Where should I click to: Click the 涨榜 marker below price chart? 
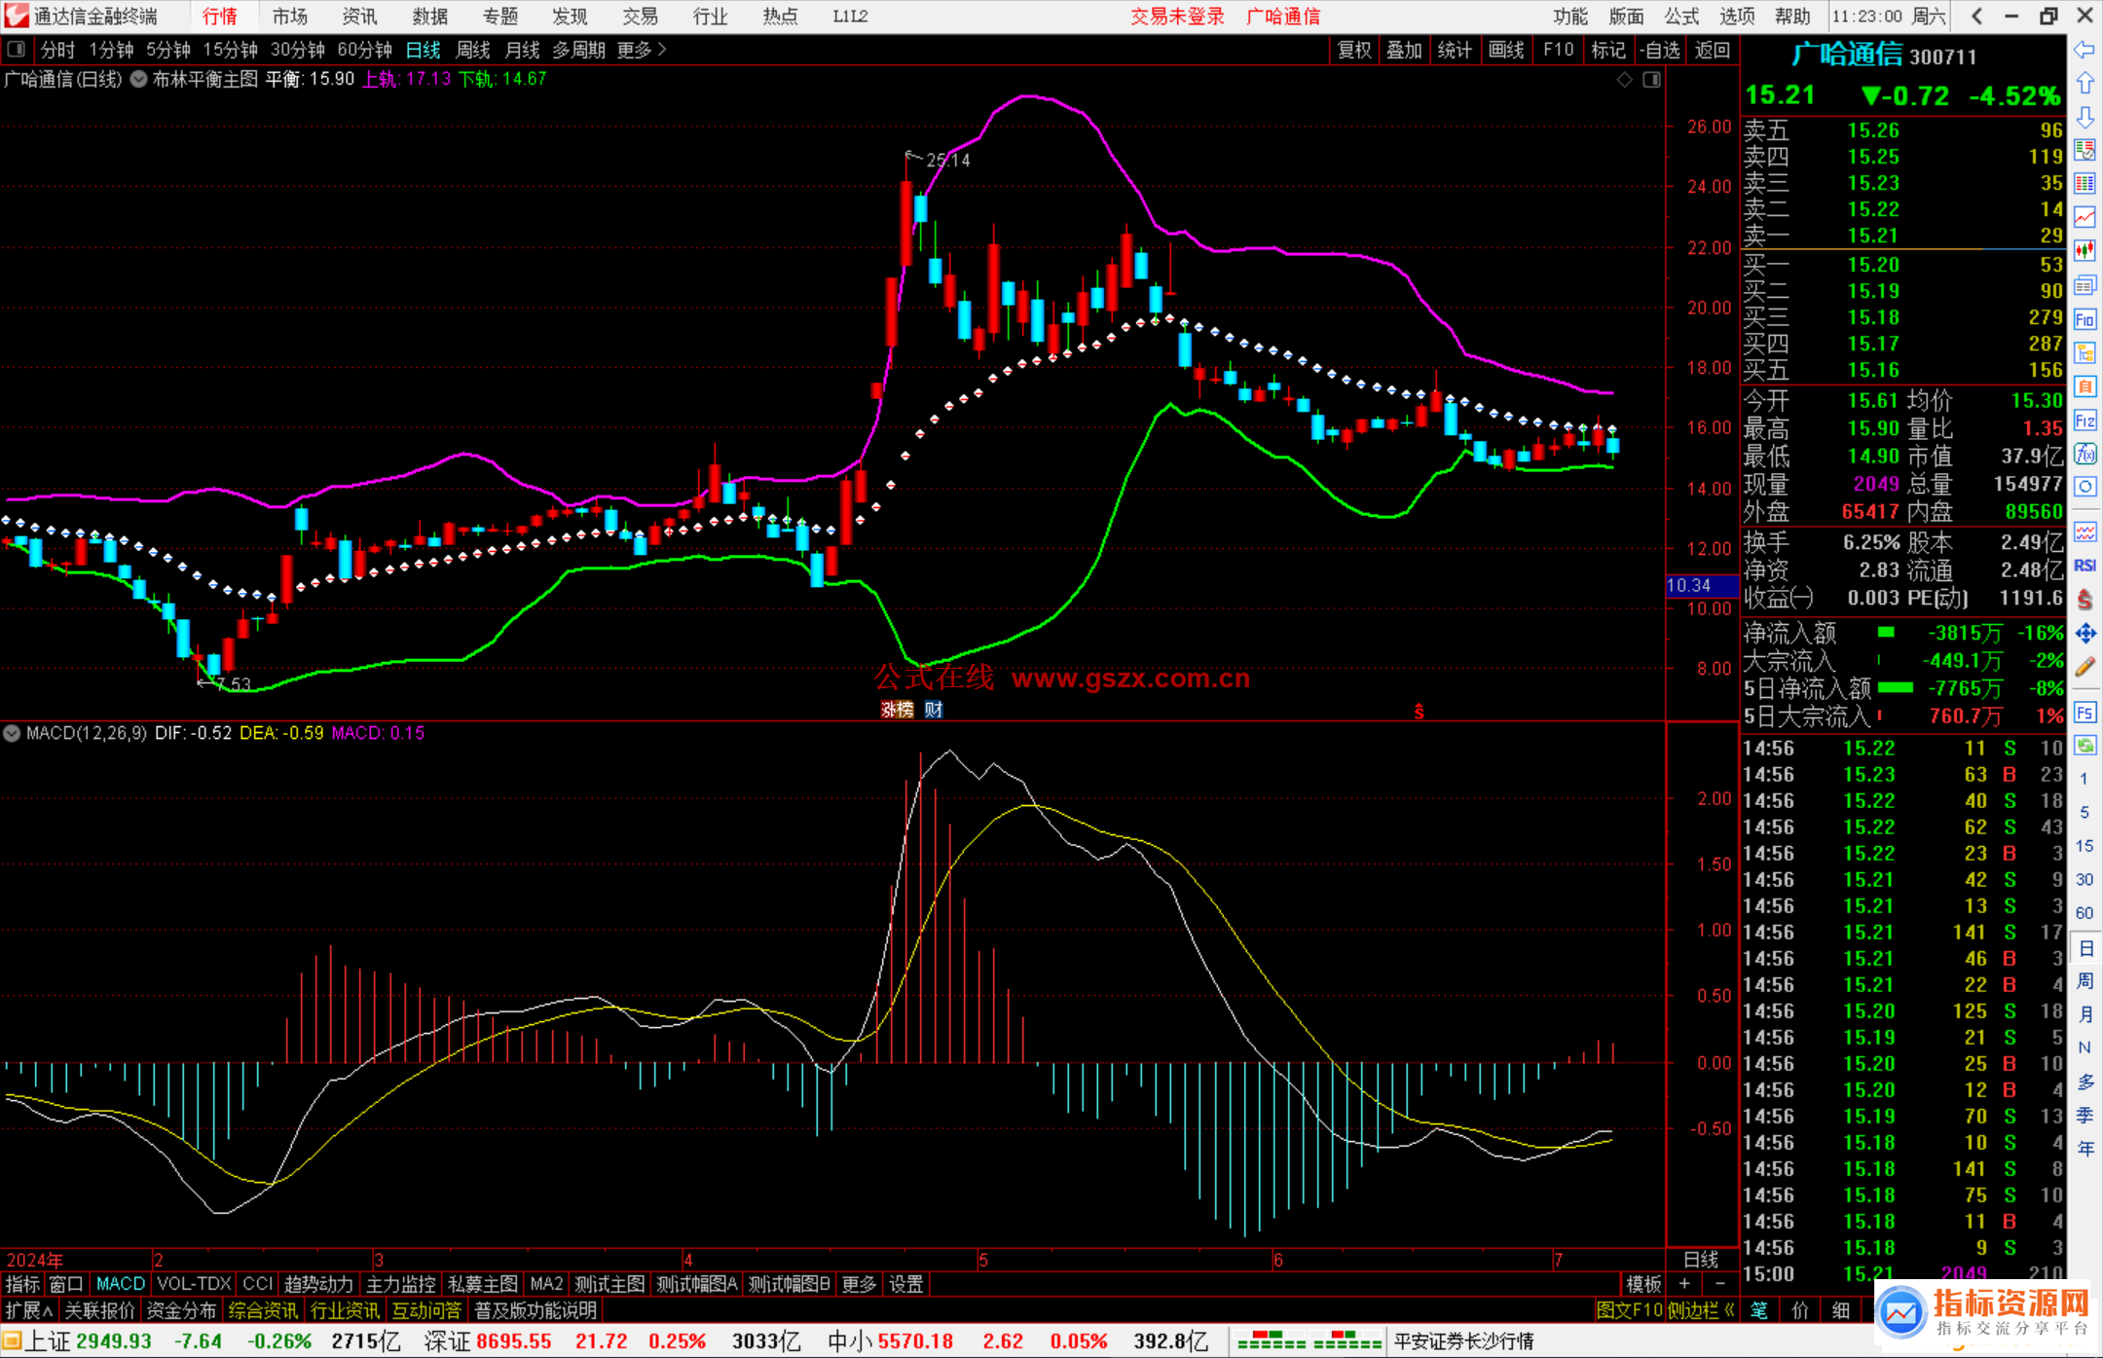[x=897, y=710]
